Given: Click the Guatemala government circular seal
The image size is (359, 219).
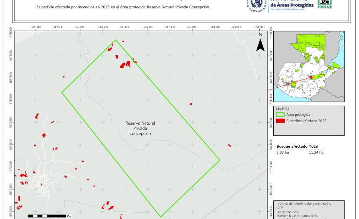Looking at the screenshot, I should click(x=257, y=5).
